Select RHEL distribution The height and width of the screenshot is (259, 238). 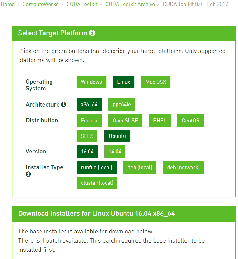[x=160, y=121]
